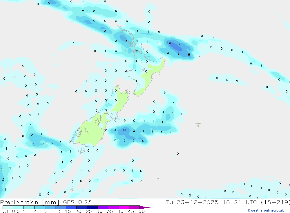Screen dimensions: 290x213
Task: Click the legend label '0.5'
Action: 16,211
